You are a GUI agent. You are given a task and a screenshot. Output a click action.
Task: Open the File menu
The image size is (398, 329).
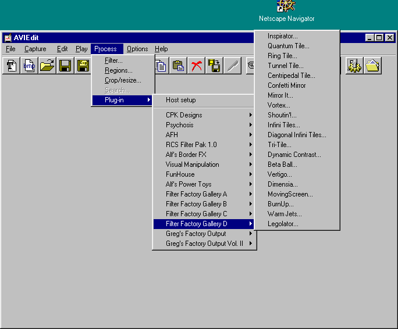point(10,49)
